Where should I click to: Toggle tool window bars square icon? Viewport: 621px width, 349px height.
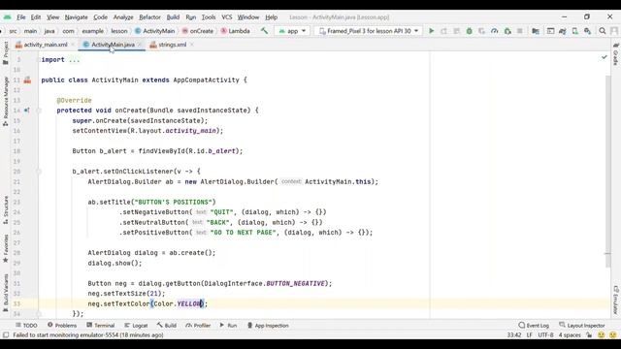[x=6, y=335]
